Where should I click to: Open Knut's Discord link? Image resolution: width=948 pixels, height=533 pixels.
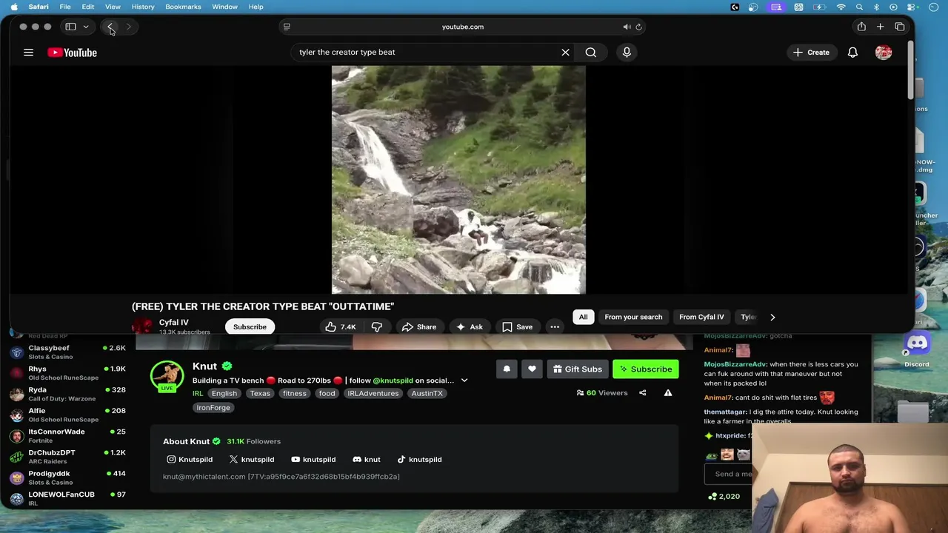point(367,460)
